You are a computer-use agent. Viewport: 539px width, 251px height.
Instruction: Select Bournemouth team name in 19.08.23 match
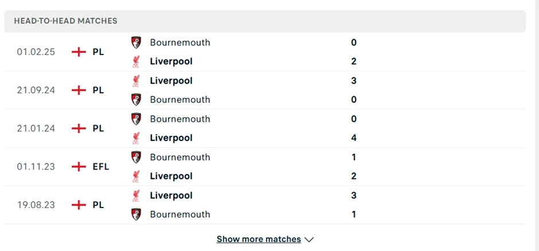180,214
